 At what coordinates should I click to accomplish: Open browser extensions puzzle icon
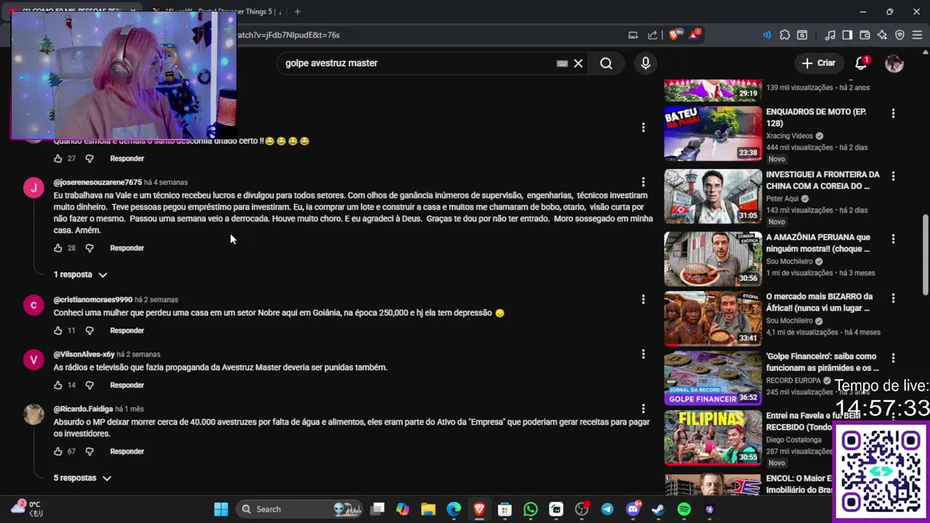[785, 35]
